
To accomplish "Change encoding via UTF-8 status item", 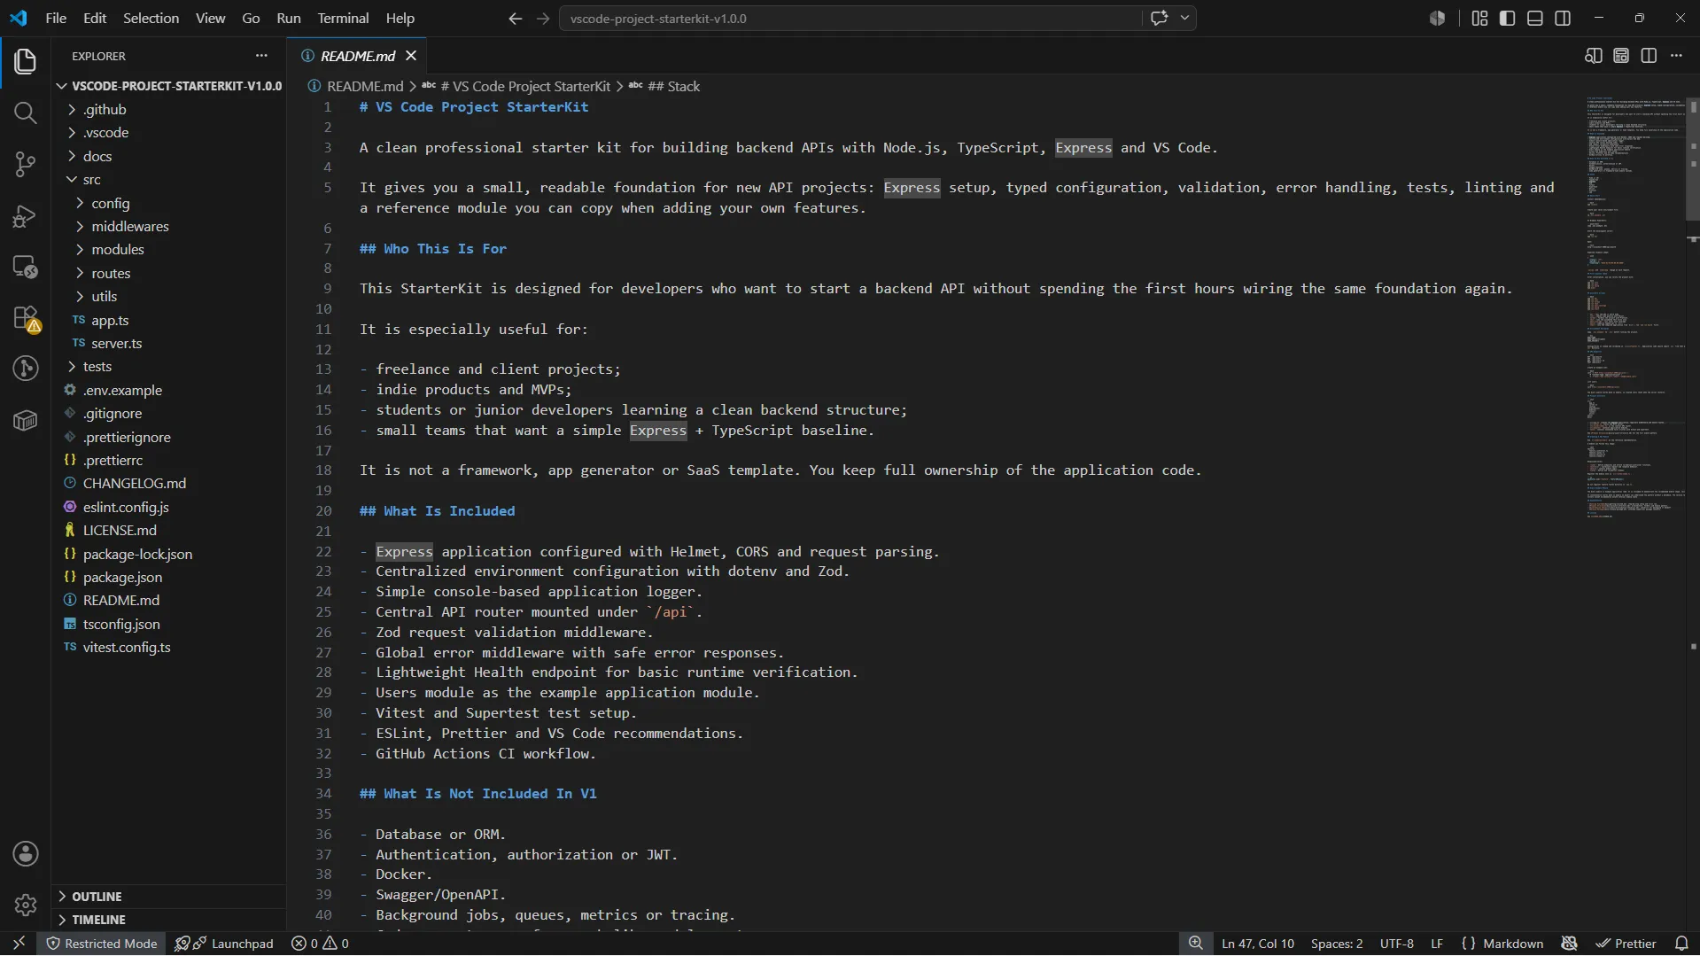I will point(1396,944).
